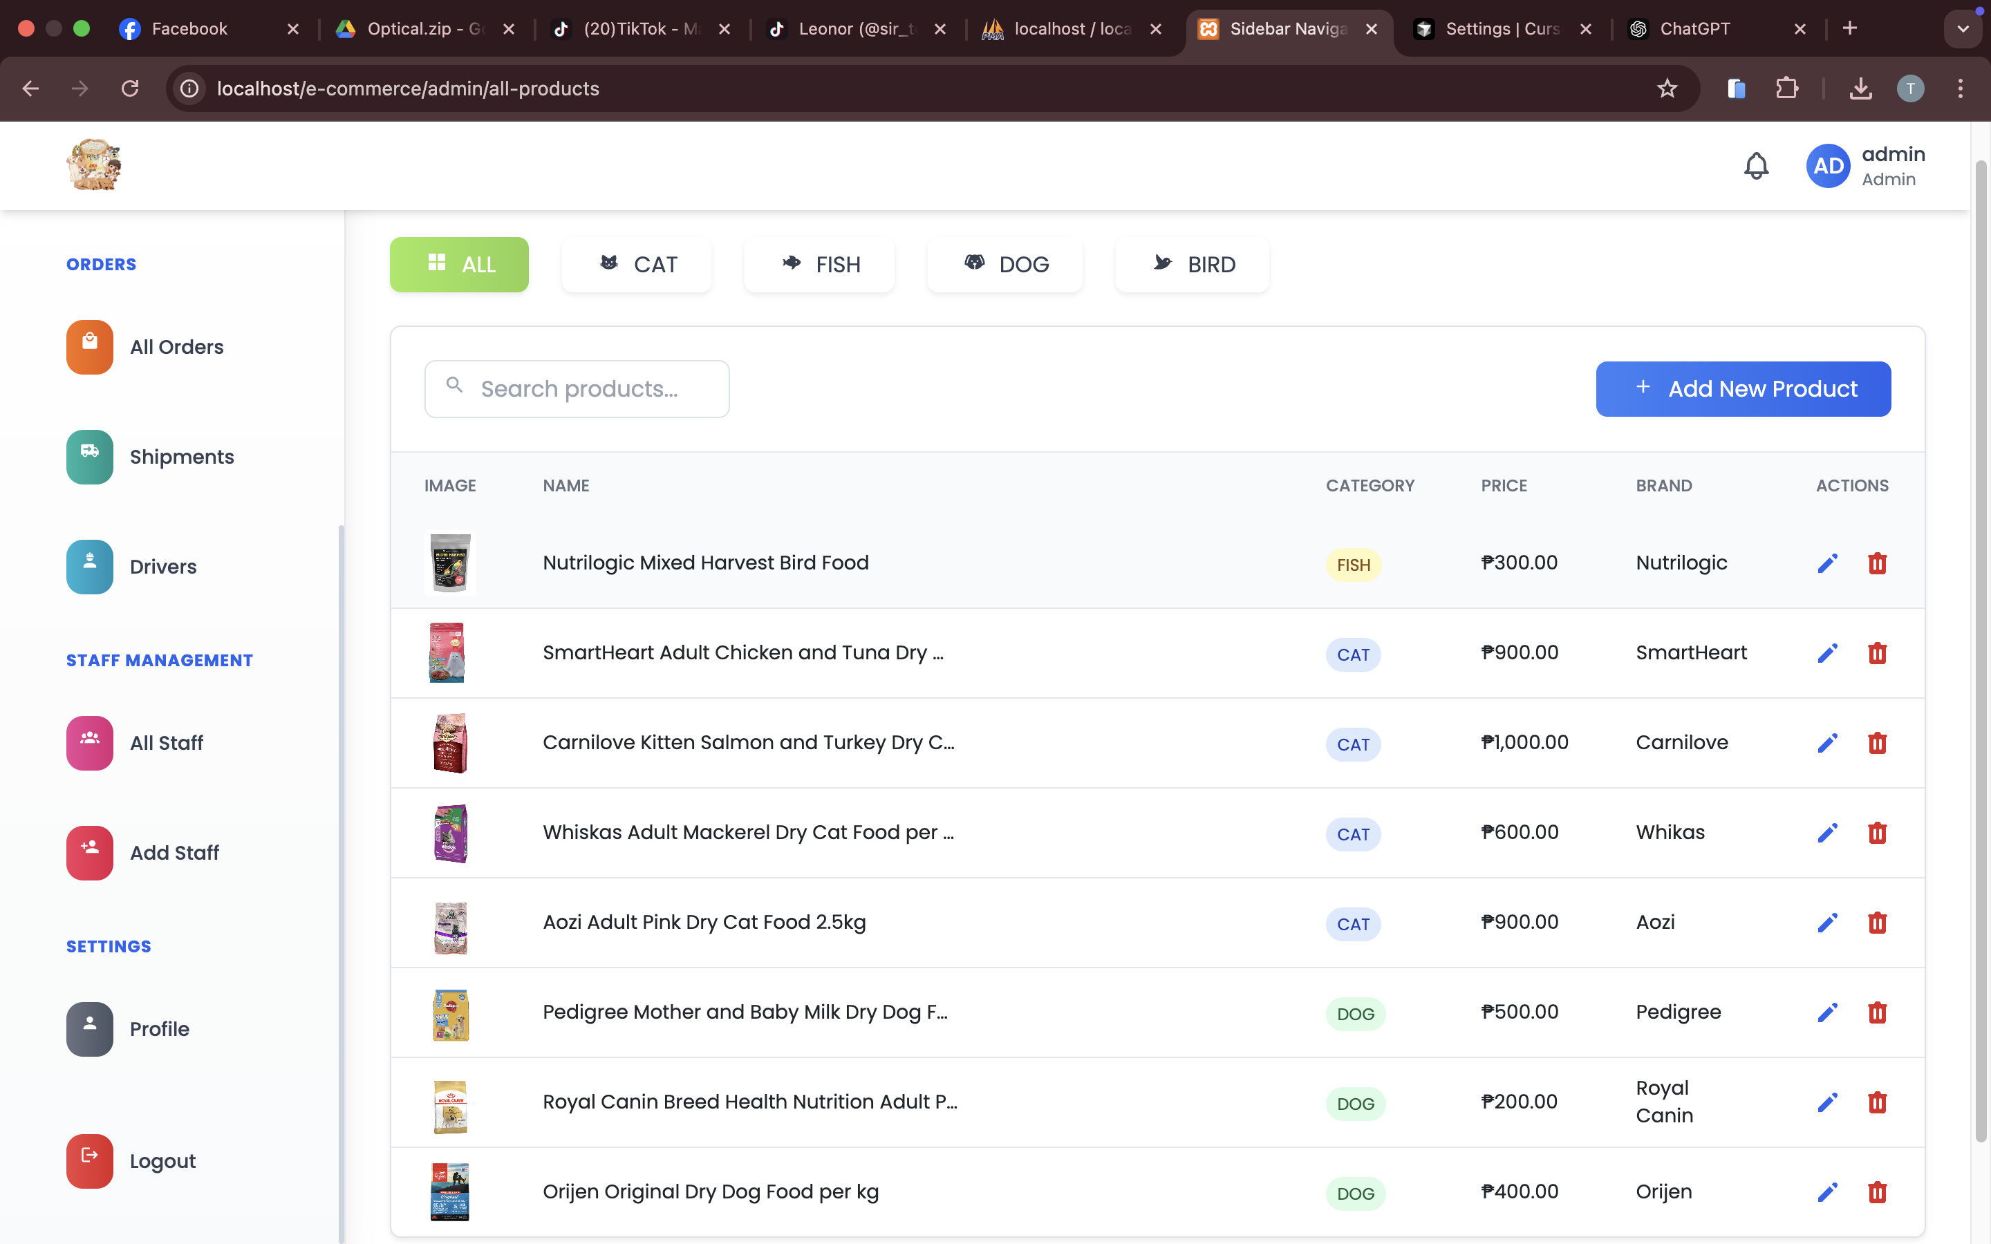Viewport: 1991px width, 1244px height.
Task: Click the NAME column header
Action: (x=566, y=485)
